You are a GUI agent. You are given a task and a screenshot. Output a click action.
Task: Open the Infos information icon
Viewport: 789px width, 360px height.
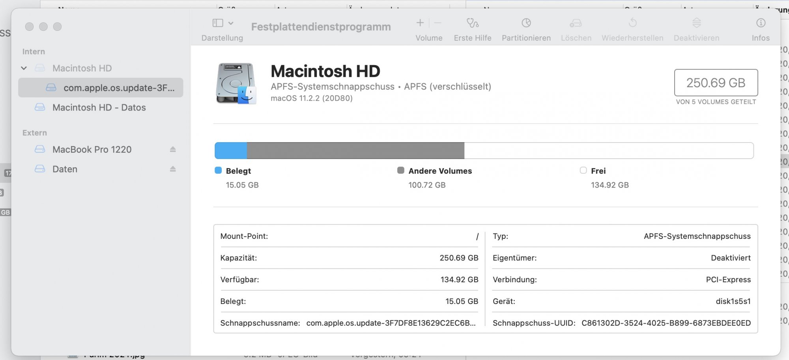click(x=761, y=23)
